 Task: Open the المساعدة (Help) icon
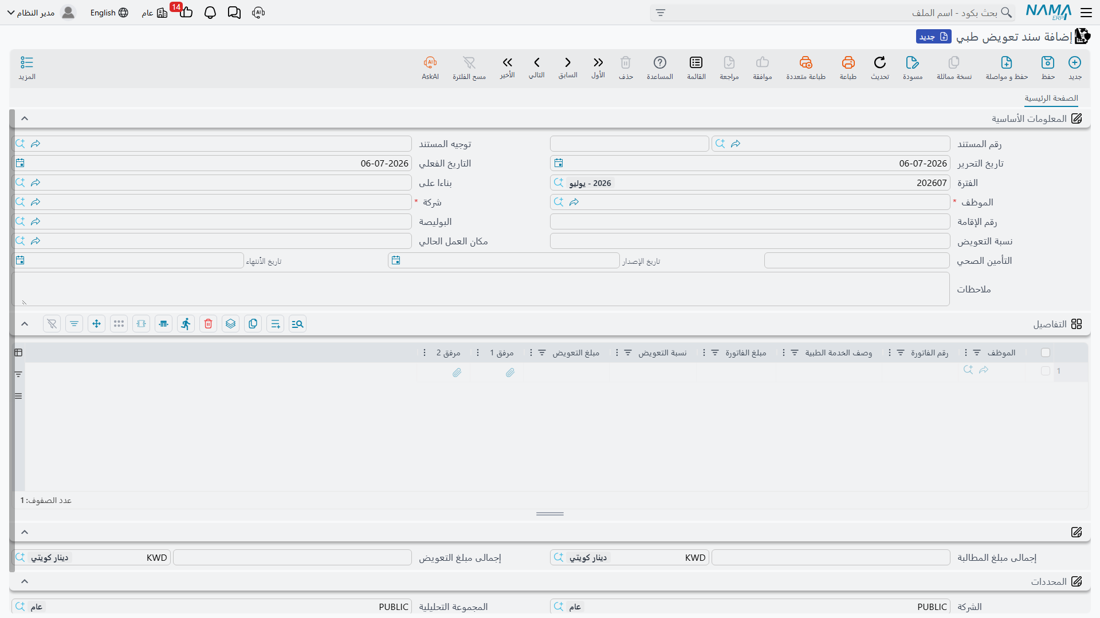(660, 68)
